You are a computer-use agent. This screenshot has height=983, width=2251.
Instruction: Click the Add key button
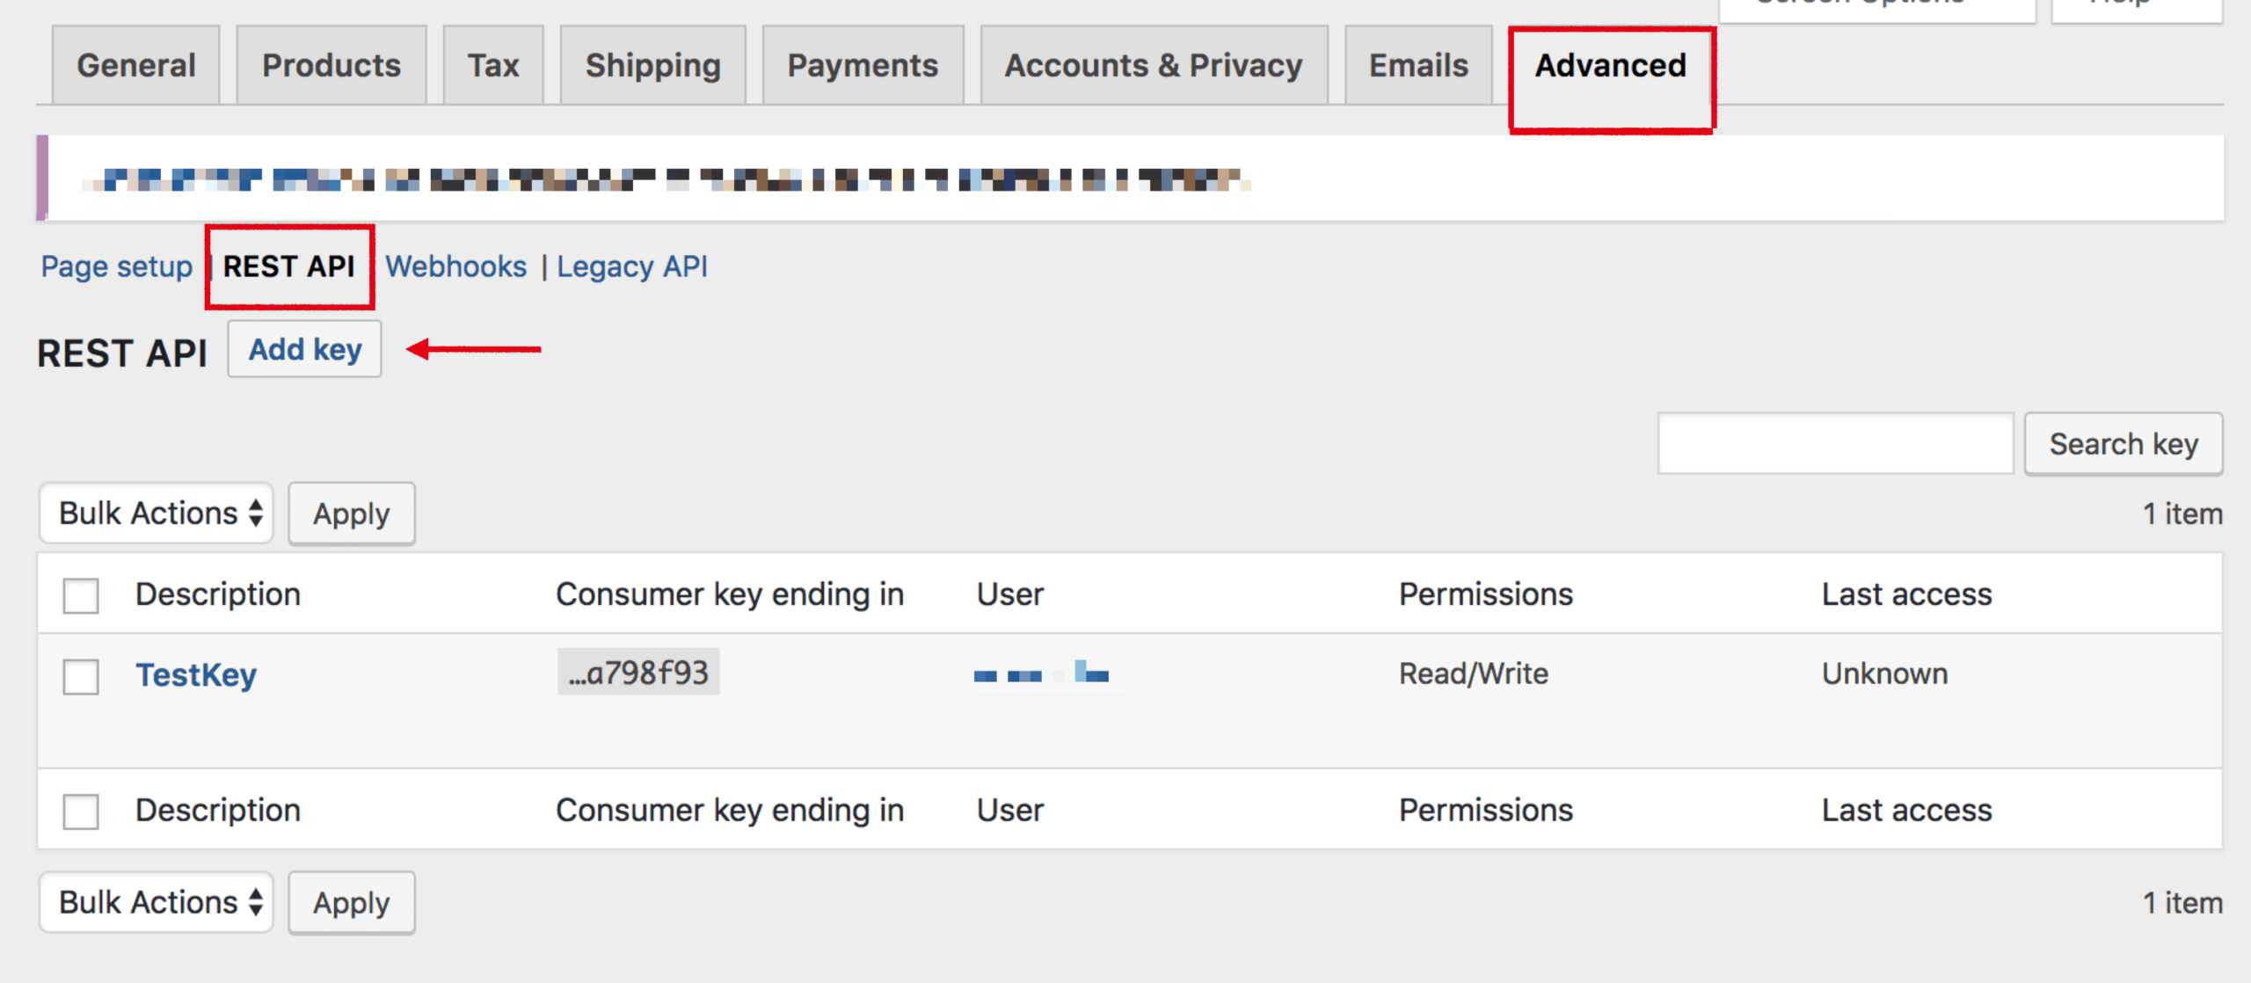tap(304, 349)
